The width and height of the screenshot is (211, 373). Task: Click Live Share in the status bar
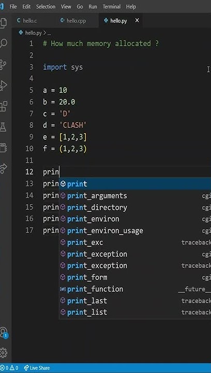37,368
